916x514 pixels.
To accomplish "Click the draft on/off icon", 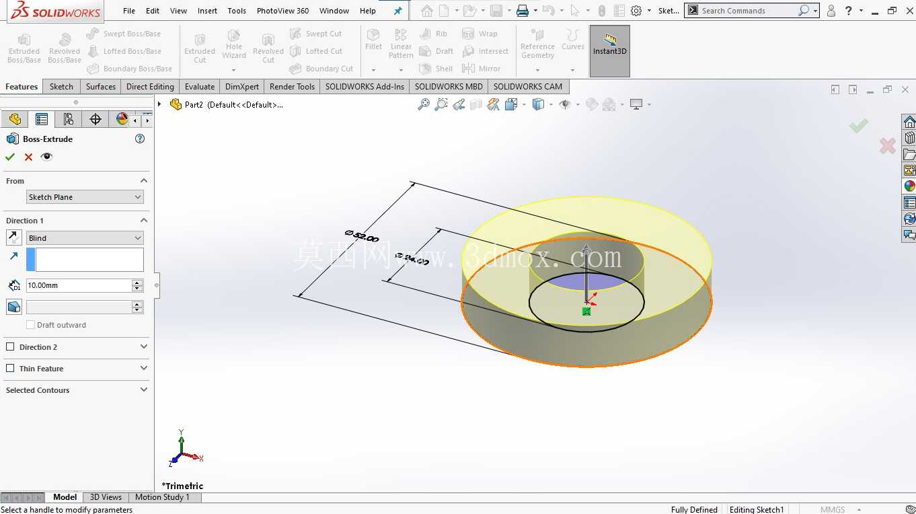I will point(13,307).
